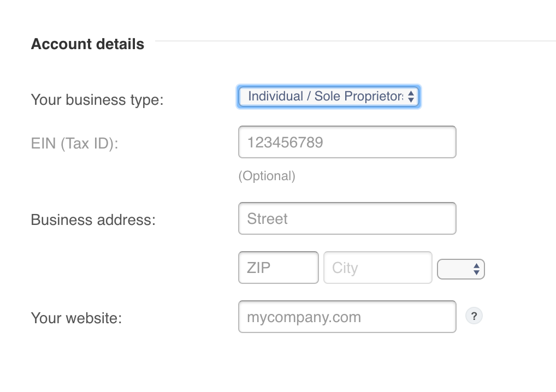Click the "Your business type:" label

click(97, 100)
